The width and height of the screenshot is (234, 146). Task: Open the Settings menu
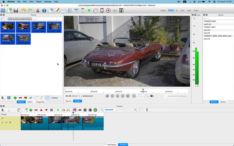point(48,2)
